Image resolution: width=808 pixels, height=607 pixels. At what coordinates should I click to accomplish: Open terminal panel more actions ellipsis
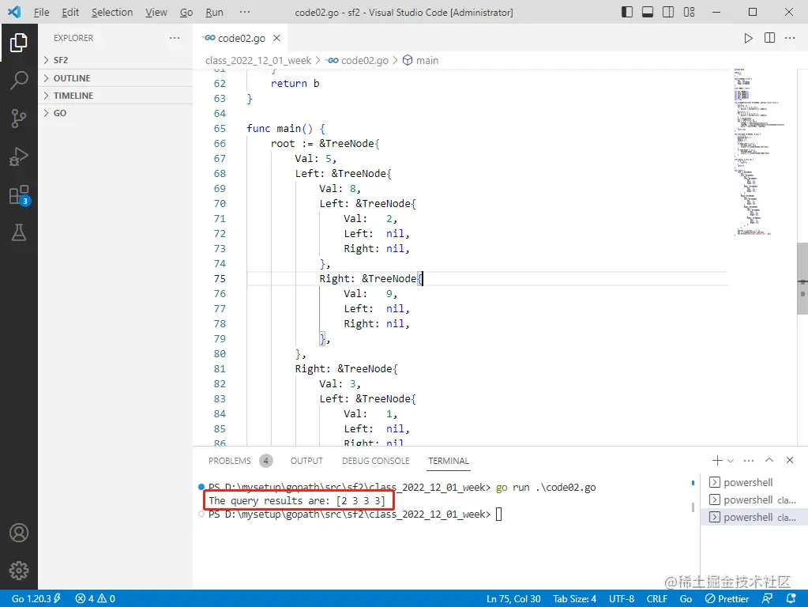[x=749, y=460]
